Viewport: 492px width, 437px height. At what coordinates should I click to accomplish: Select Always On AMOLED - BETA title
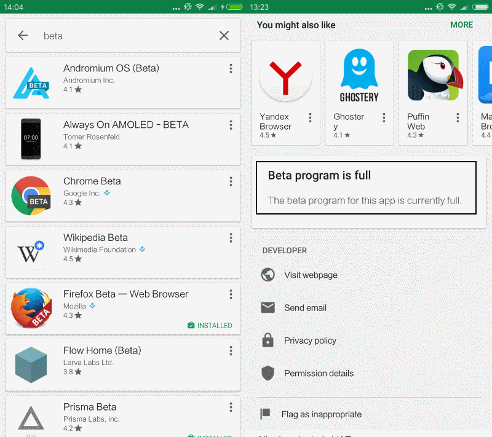126,125
